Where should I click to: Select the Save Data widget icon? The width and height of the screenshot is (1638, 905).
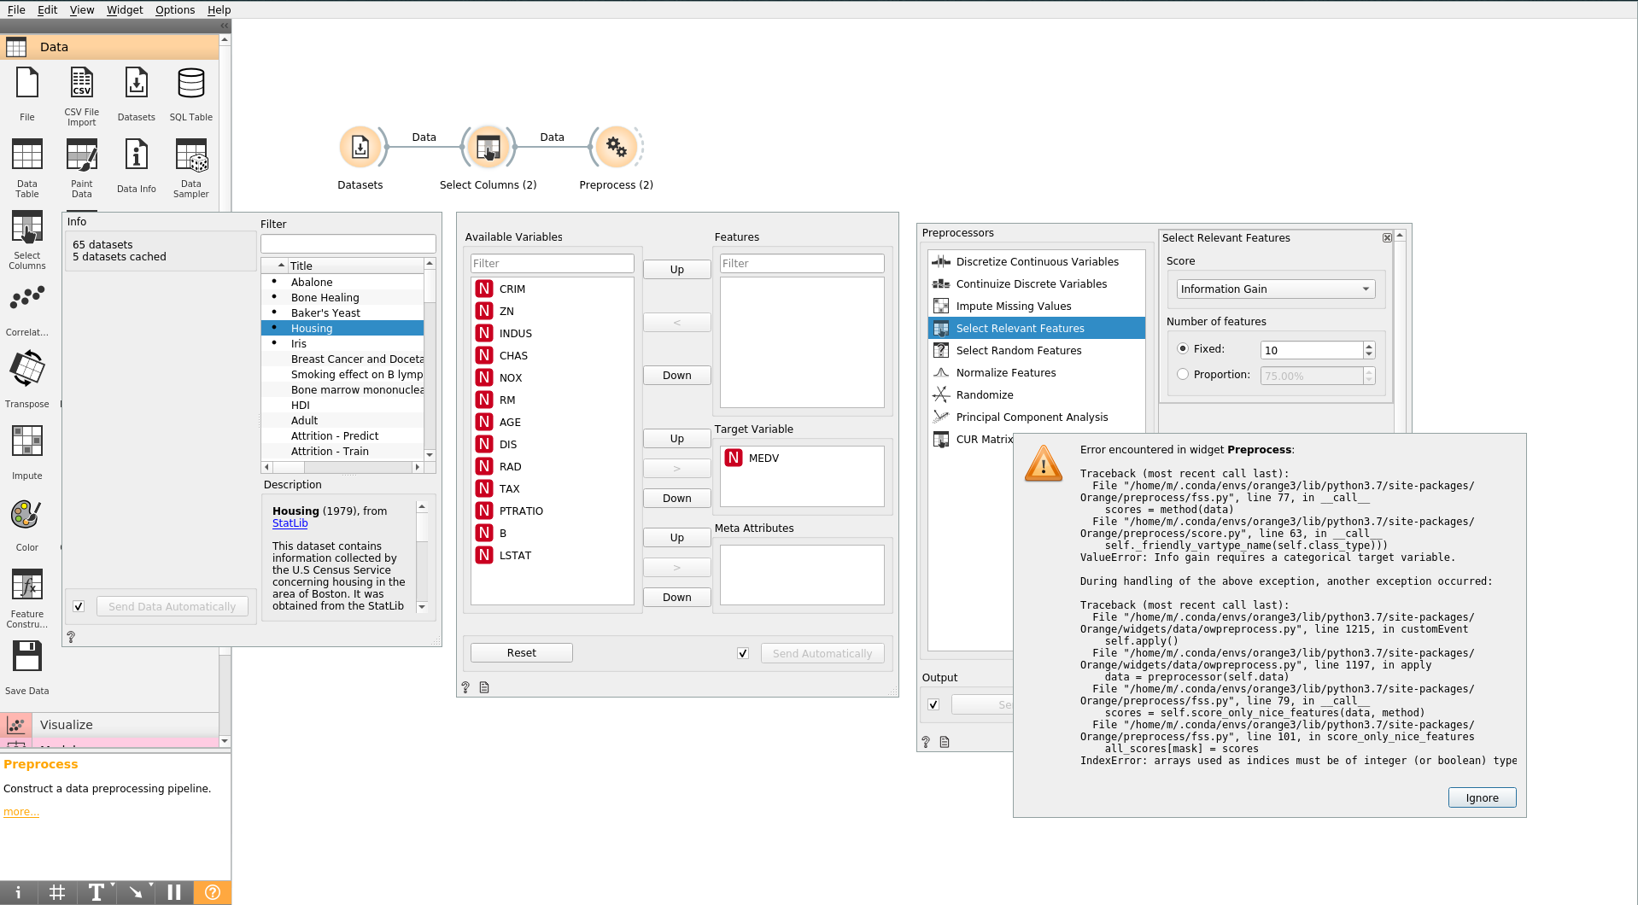[26, 656]
